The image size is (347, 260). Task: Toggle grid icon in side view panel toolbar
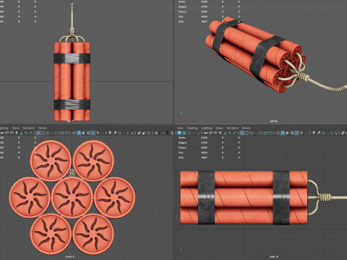click(x=242, y=133)
